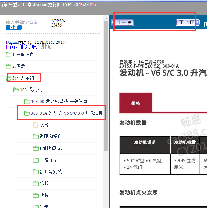The height and width of the screenshot is (208, 207).
Task: Click folder icon beside 拆解
Action: (x=36, y=195)
